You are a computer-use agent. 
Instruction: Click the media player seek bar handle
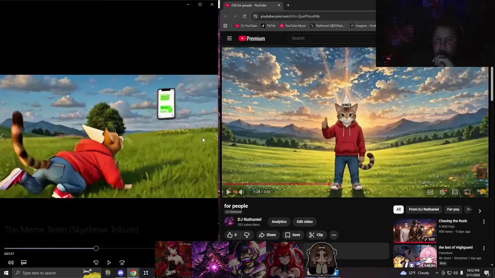click(96, 249)
